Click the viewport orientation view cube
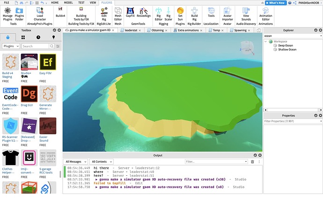 pyautogui.click(x=248, y=48)
